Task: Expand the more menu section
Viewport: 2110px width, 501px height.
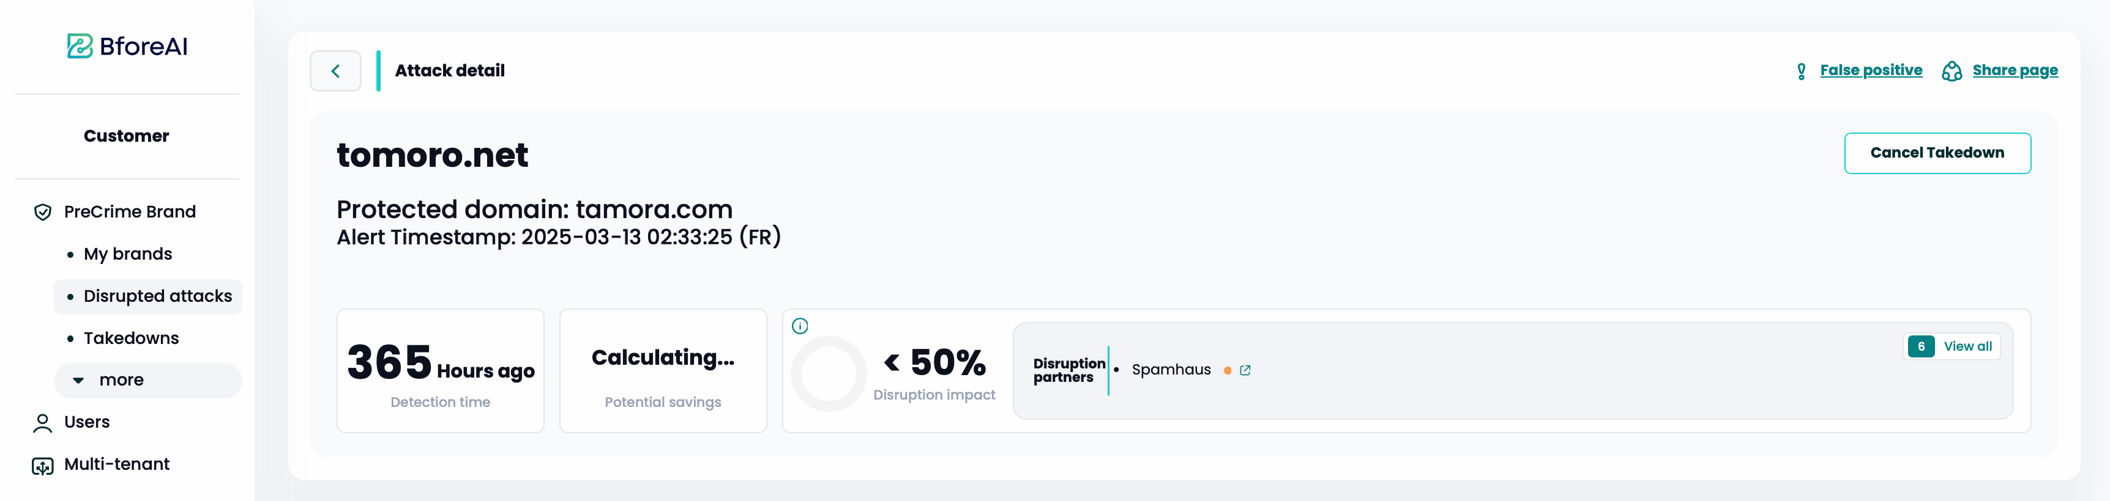Action: [x=148, y=380]
